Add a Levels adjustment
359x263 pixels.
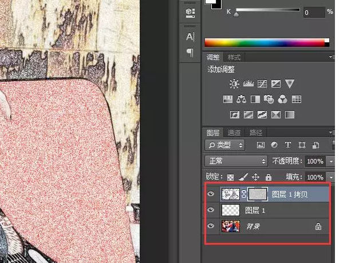tap(248, 83)
